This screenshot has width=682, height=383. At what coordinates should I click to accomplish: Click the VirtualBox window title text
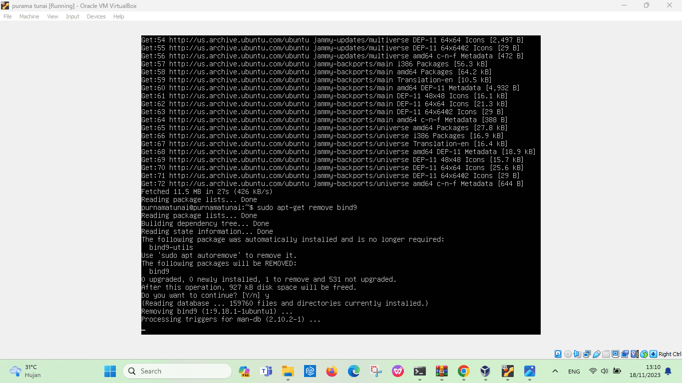(x=74, y=5)
